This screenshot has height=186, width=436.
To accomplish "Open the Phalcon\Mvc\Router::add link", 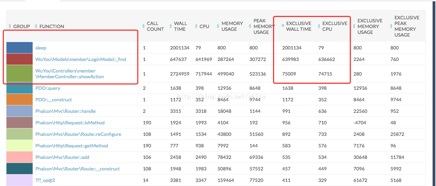I will tap(62, 157).
